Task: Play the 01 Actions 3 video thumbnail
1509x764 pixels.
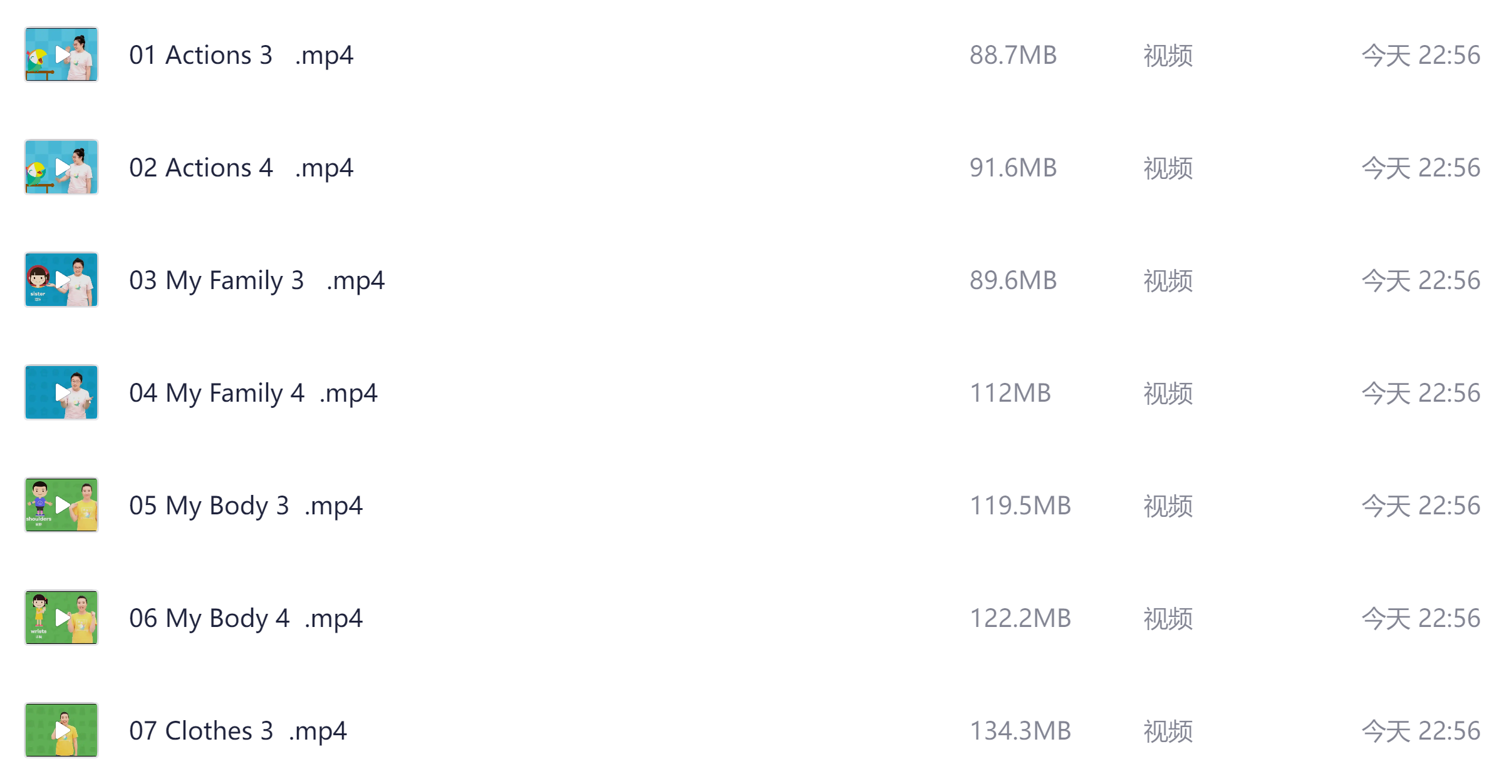Action: [x=61, y=54]
